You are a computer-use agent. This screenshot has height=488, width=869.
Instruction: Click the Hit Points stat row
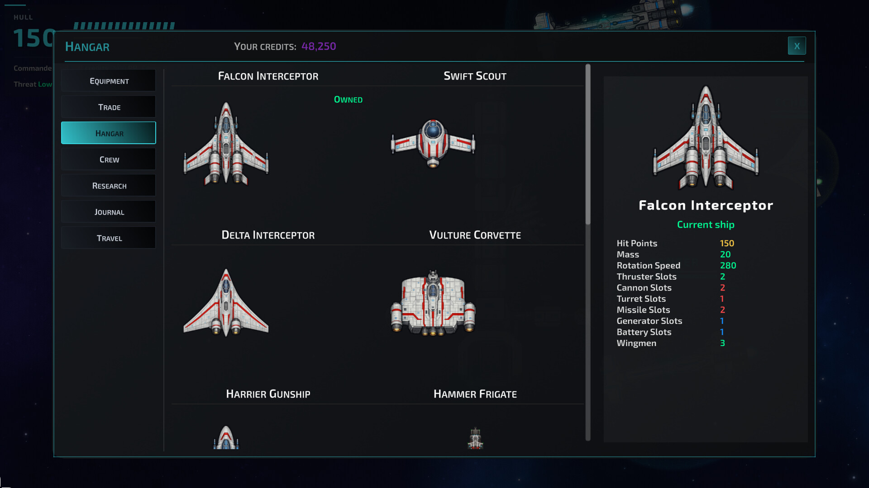click(676, 243)
